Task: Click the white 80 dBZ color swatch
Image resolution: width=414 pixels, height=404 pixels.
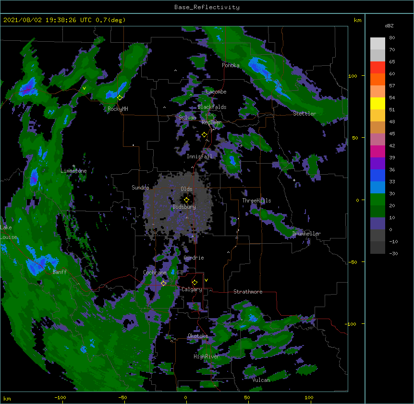Action: click(377, 43)
